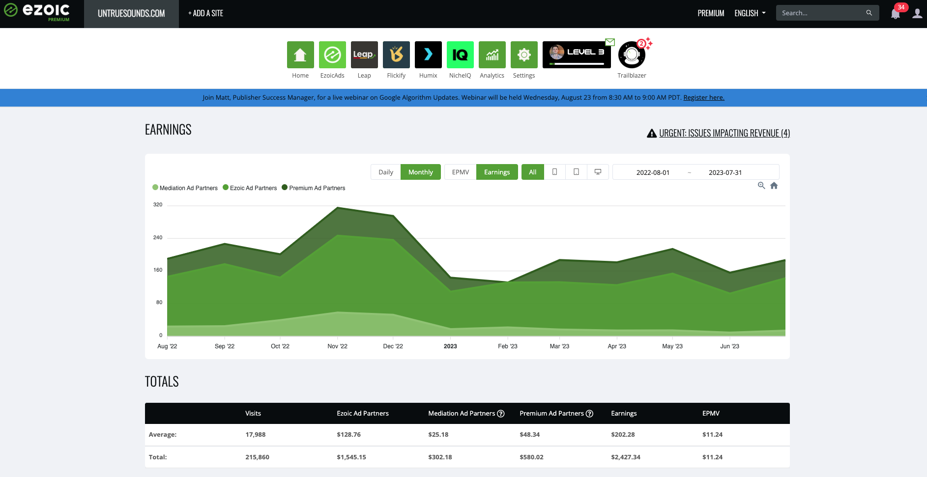Open the Settings gear icon
The width and height of the screenshot is (927, 477).
[x=524, y=55]
